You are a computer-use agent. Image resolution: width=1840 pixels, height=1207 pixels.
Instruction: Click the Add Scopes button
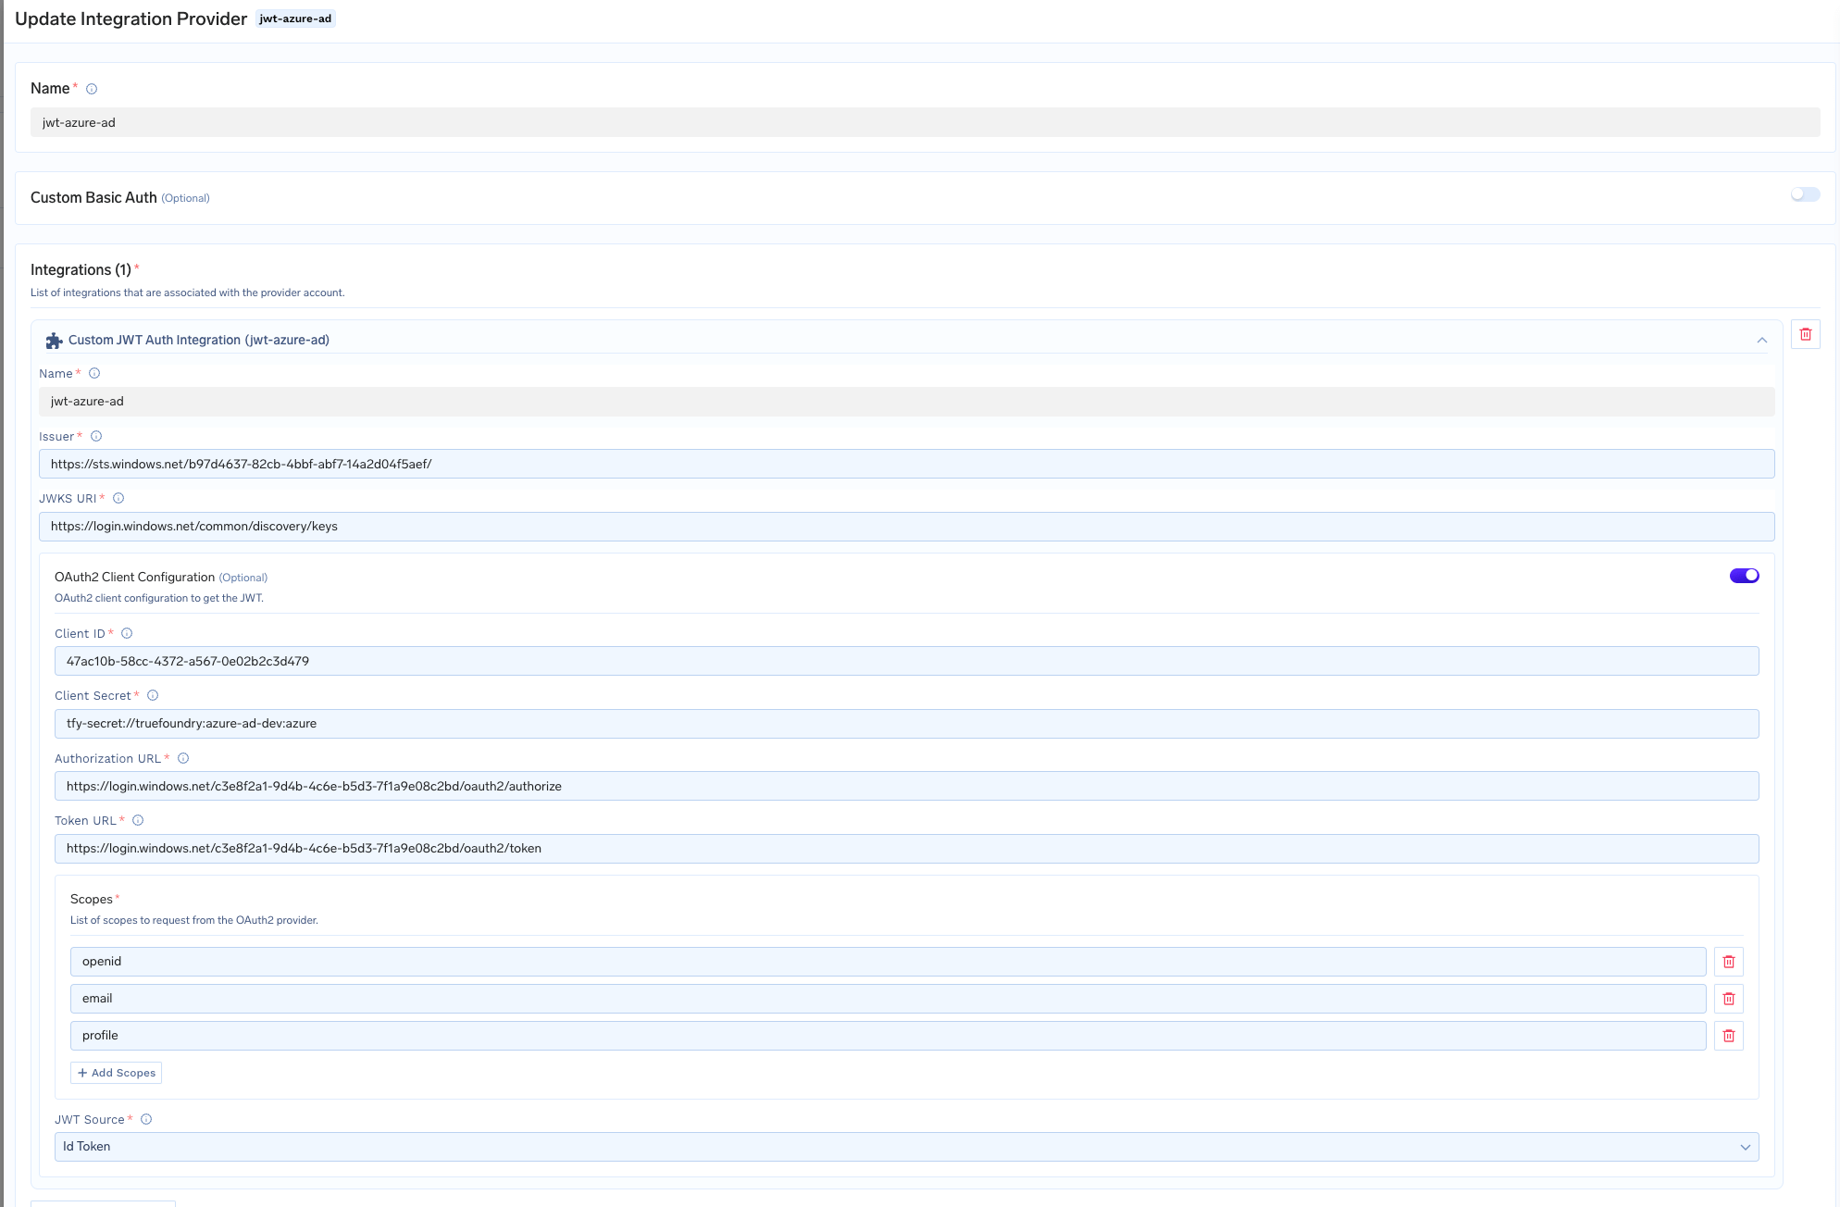click(116, 1073)
